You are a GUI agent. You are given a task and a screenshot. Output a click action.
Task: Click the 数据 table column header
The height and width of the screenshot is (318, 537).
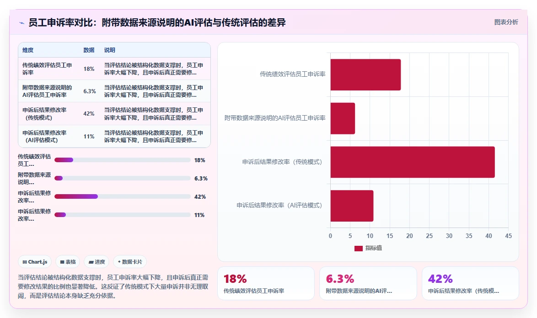click(x=89, y=50)
